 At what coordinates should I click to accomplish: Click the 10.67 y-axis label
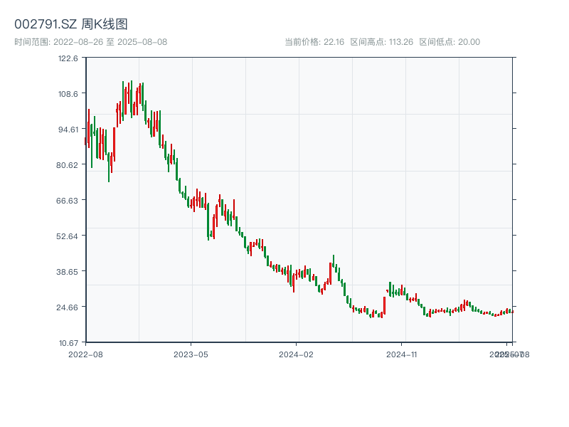68,342
